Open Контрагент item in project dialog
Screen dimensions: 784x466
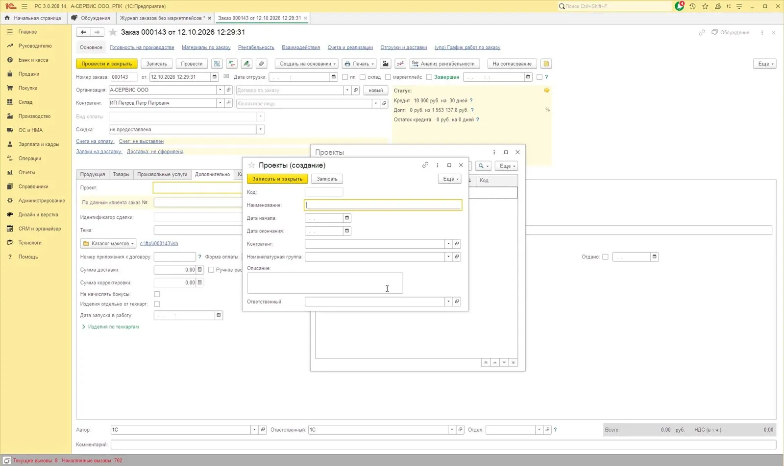point(457,244)
